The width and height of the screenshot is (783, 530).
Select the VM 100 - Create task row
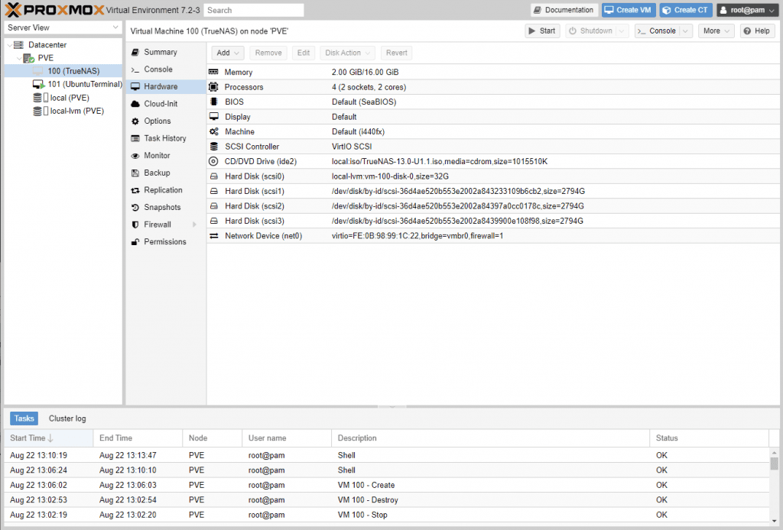point(387,485)
